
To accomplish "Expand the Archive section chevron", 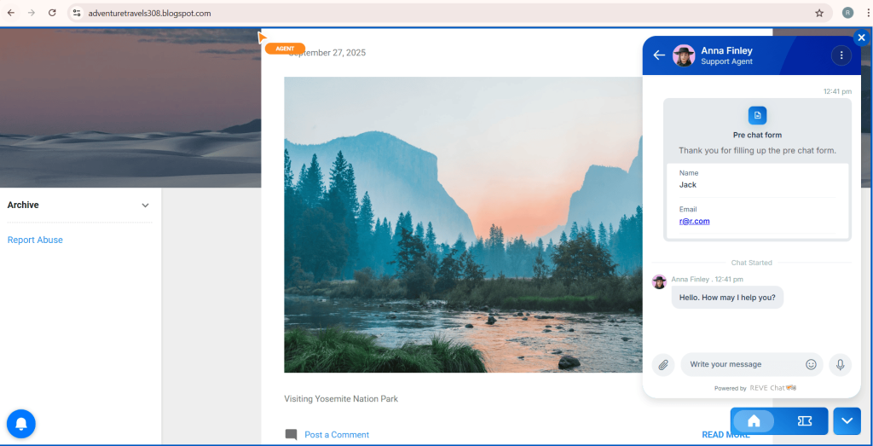I will [x=145, y=206].
